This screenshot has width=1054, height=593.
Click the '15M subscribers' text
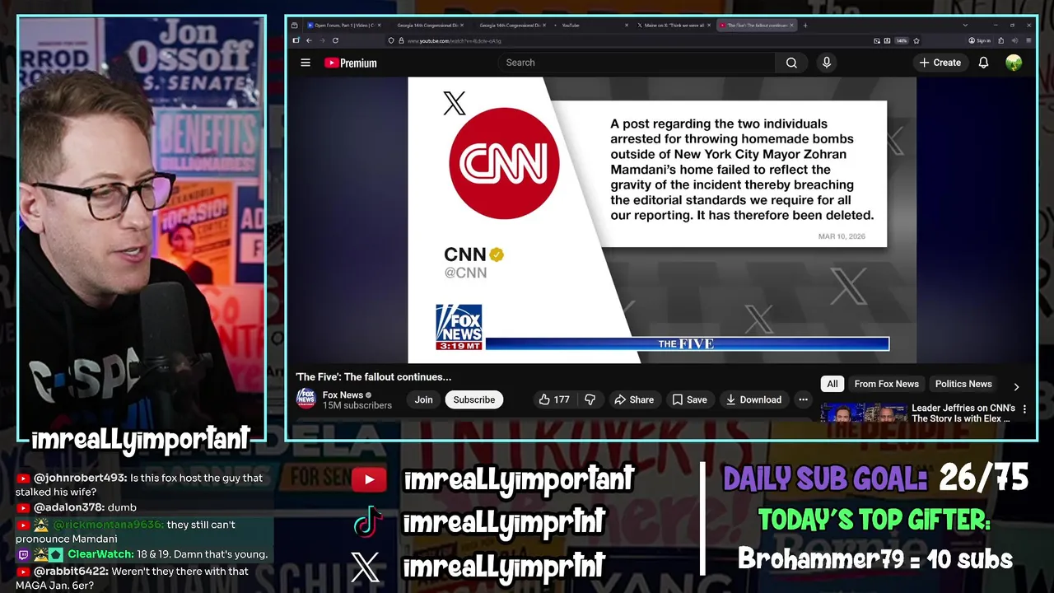pyautogui.click(x=357, y=405)
